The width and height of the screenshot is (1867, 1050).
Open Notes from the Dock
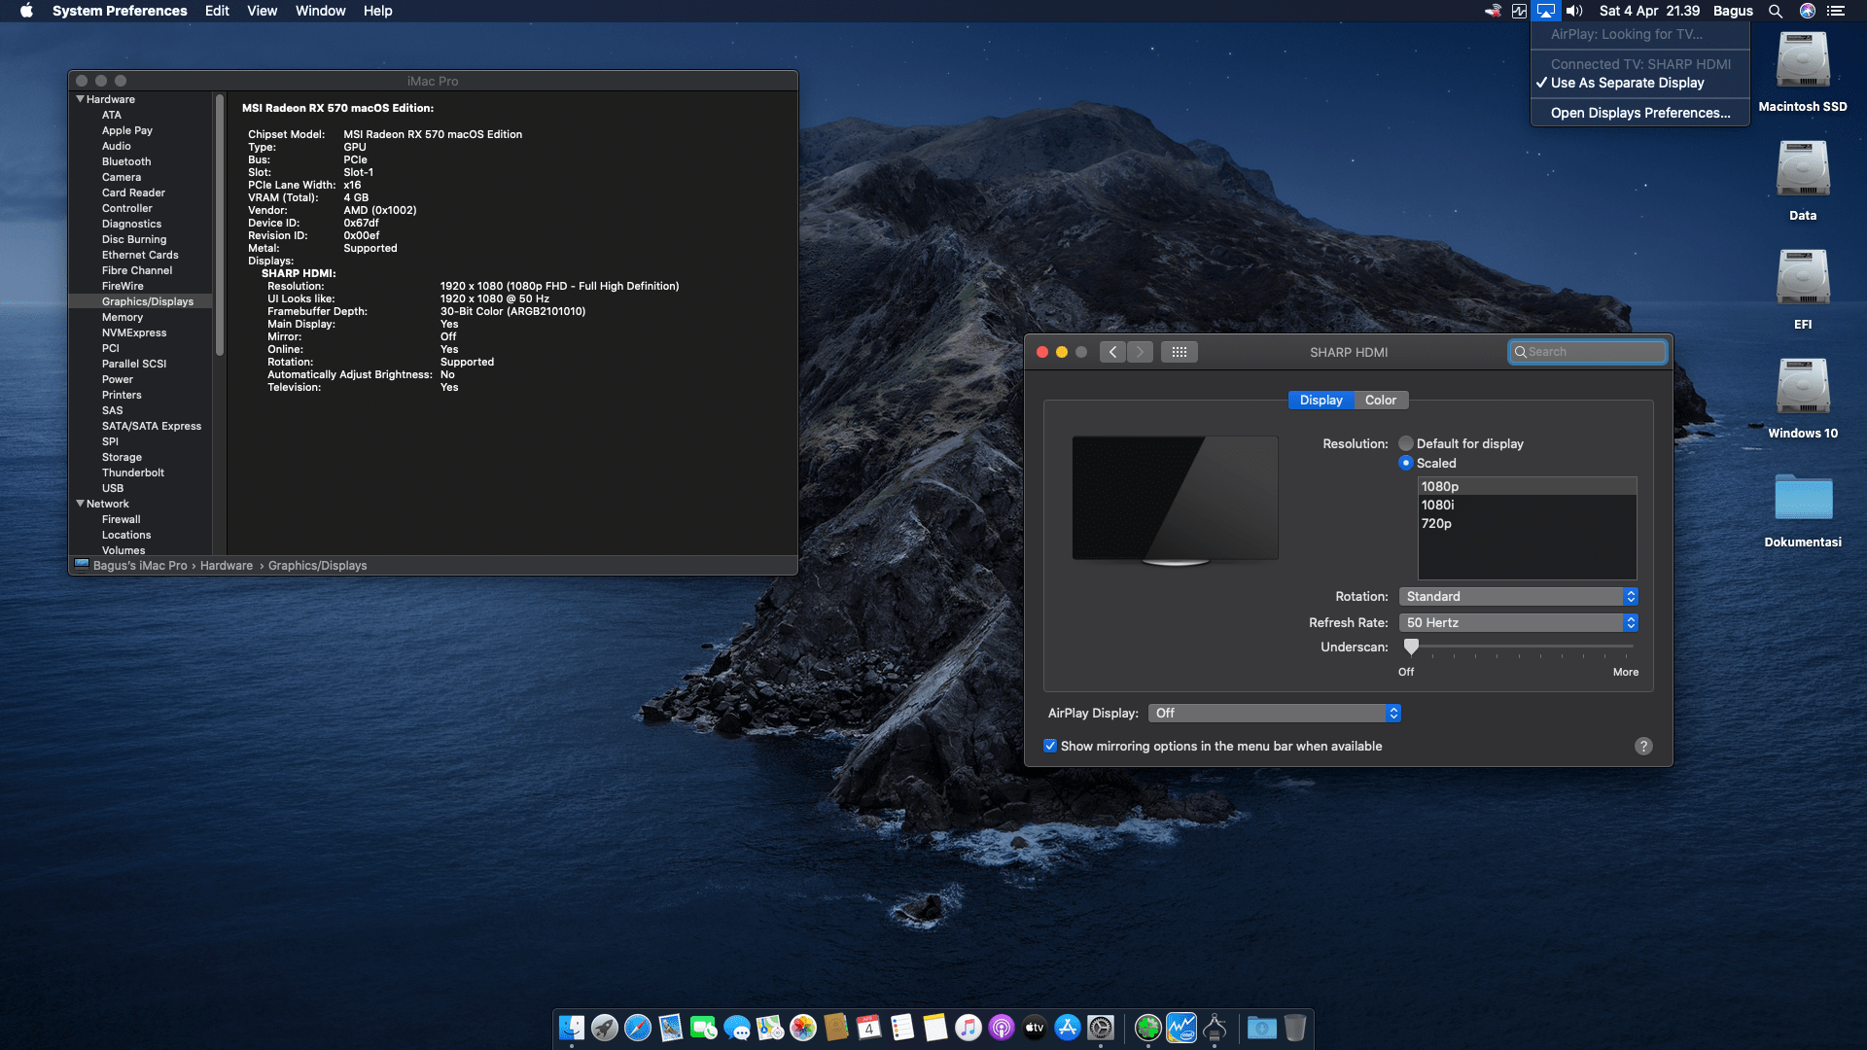tap(935, 1028)
